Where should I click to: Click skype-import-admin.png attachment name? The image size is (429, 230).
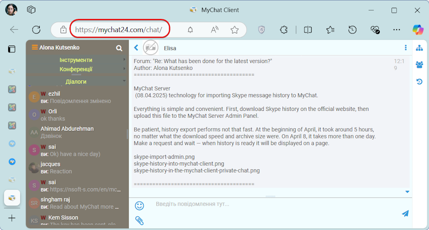pos(164,157)
